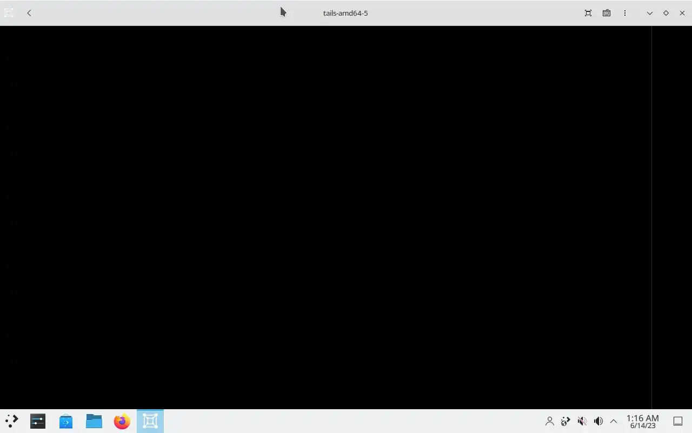Viewport: 692px width, 433px height.
Task: Open the Dolphin file manager
Action: coord(94,421)
